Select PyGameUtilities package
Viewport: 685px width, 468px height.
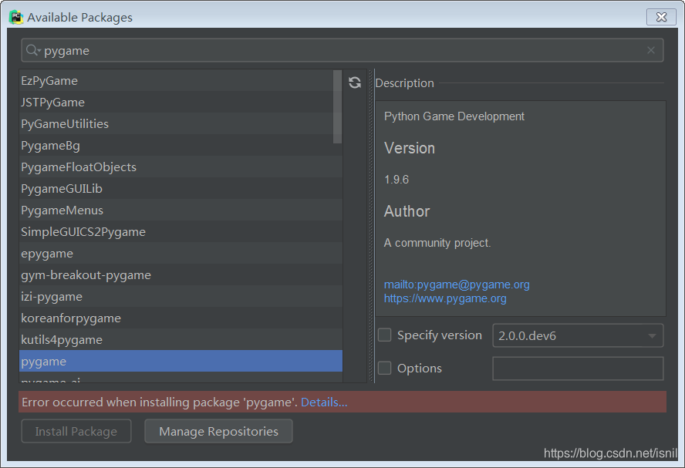[181, 124]
